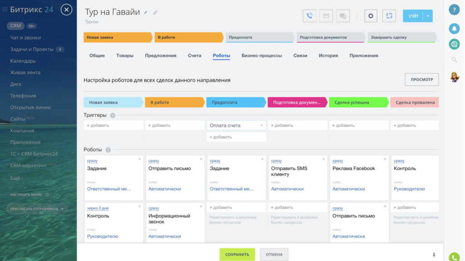
Task: Open the email envelope icon button
Action: (326, 16)
